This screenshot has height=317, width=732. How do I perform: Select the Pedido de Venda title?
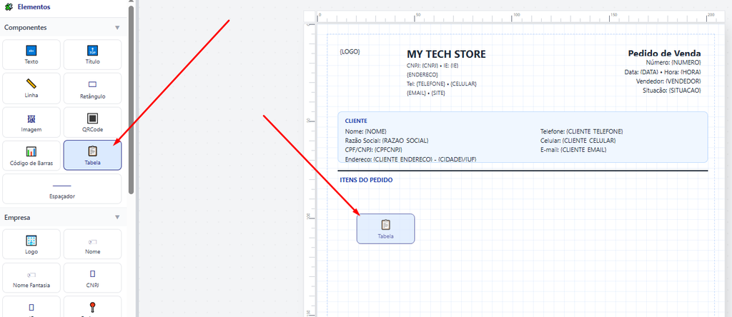(x=664, y=53)
